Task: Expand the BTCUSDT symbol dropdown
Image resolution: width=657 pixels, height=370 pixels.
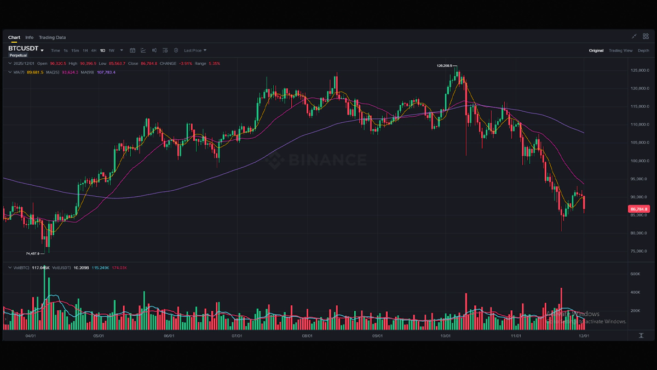Action: [x=42, y=50]
